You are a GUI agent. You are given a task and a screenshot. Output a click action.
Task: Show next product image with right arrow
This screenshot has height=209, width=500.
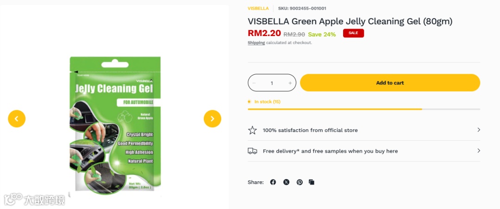[212, 119]
